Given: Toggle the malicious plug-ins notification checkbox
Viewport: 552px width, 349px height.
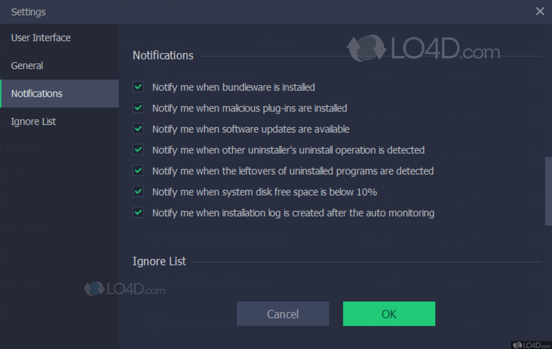Looking at the screenshot, I should point(138,108).
